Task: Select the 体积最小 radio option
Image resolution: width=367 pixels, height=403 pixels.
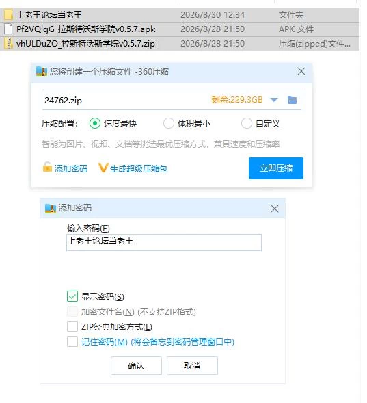Action: (x=169, y=123)
